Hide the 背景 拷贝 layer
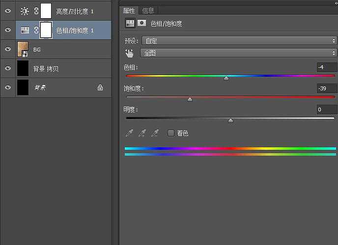This screenshot has width=338, height=245. tap(7, 68)
